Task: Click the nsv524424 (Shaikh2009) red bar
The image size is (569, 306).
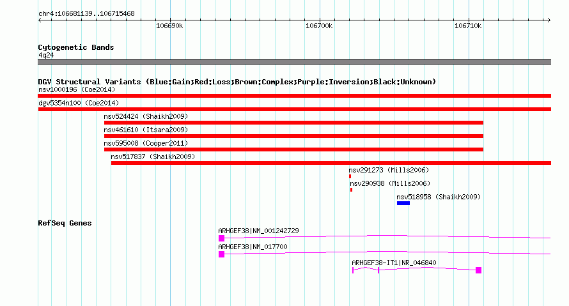Action: (x=293, y=123)
